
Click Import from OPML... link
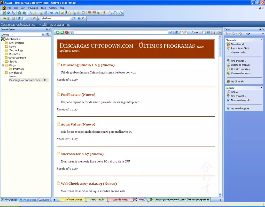pos(241,48)
